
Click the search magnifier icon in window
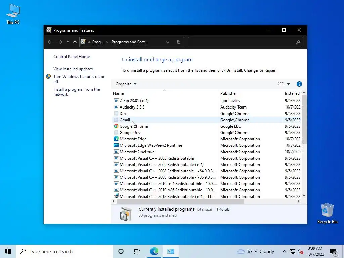coord(298,42)
